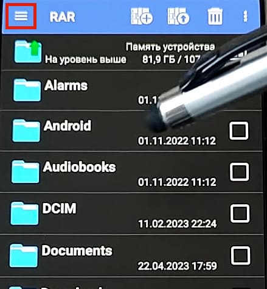Open the hamburger navigation menu

point(21,16)
